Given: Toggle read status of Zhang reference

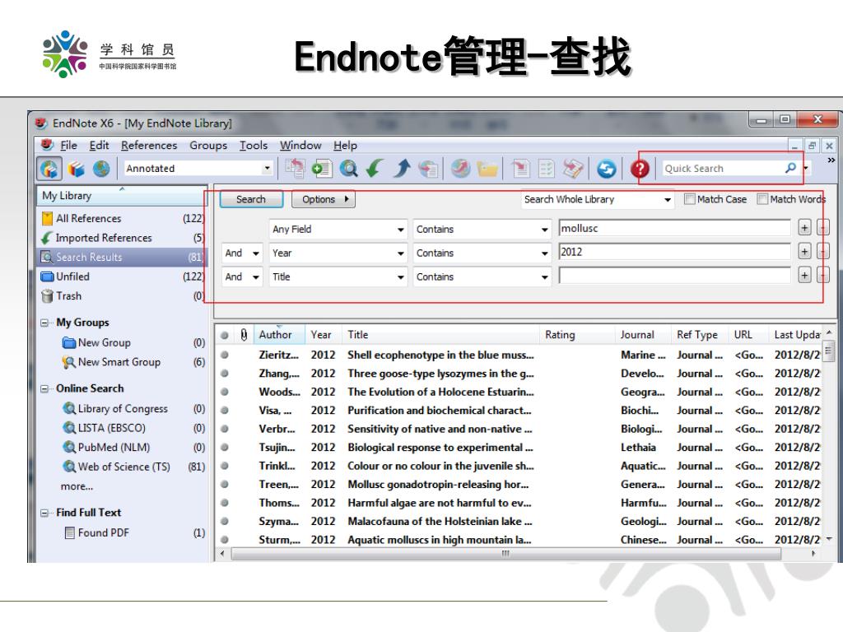Looking at the screenshot, I should 225,373.
